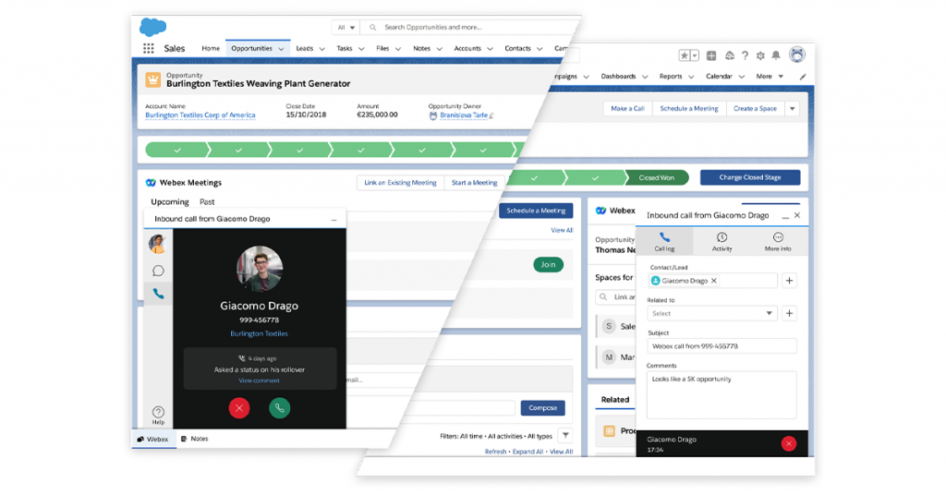The image size is (946, 495).
Task: Click the Make a Call button
Action: click(627, 109)
